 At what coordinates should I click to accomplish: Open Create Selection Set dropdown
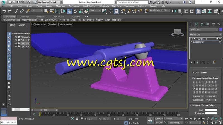click(x=159, y=10)
